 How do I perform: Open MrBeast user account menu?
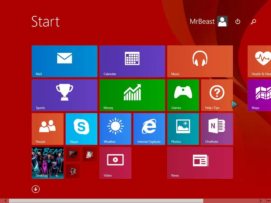tap(209, 21)
